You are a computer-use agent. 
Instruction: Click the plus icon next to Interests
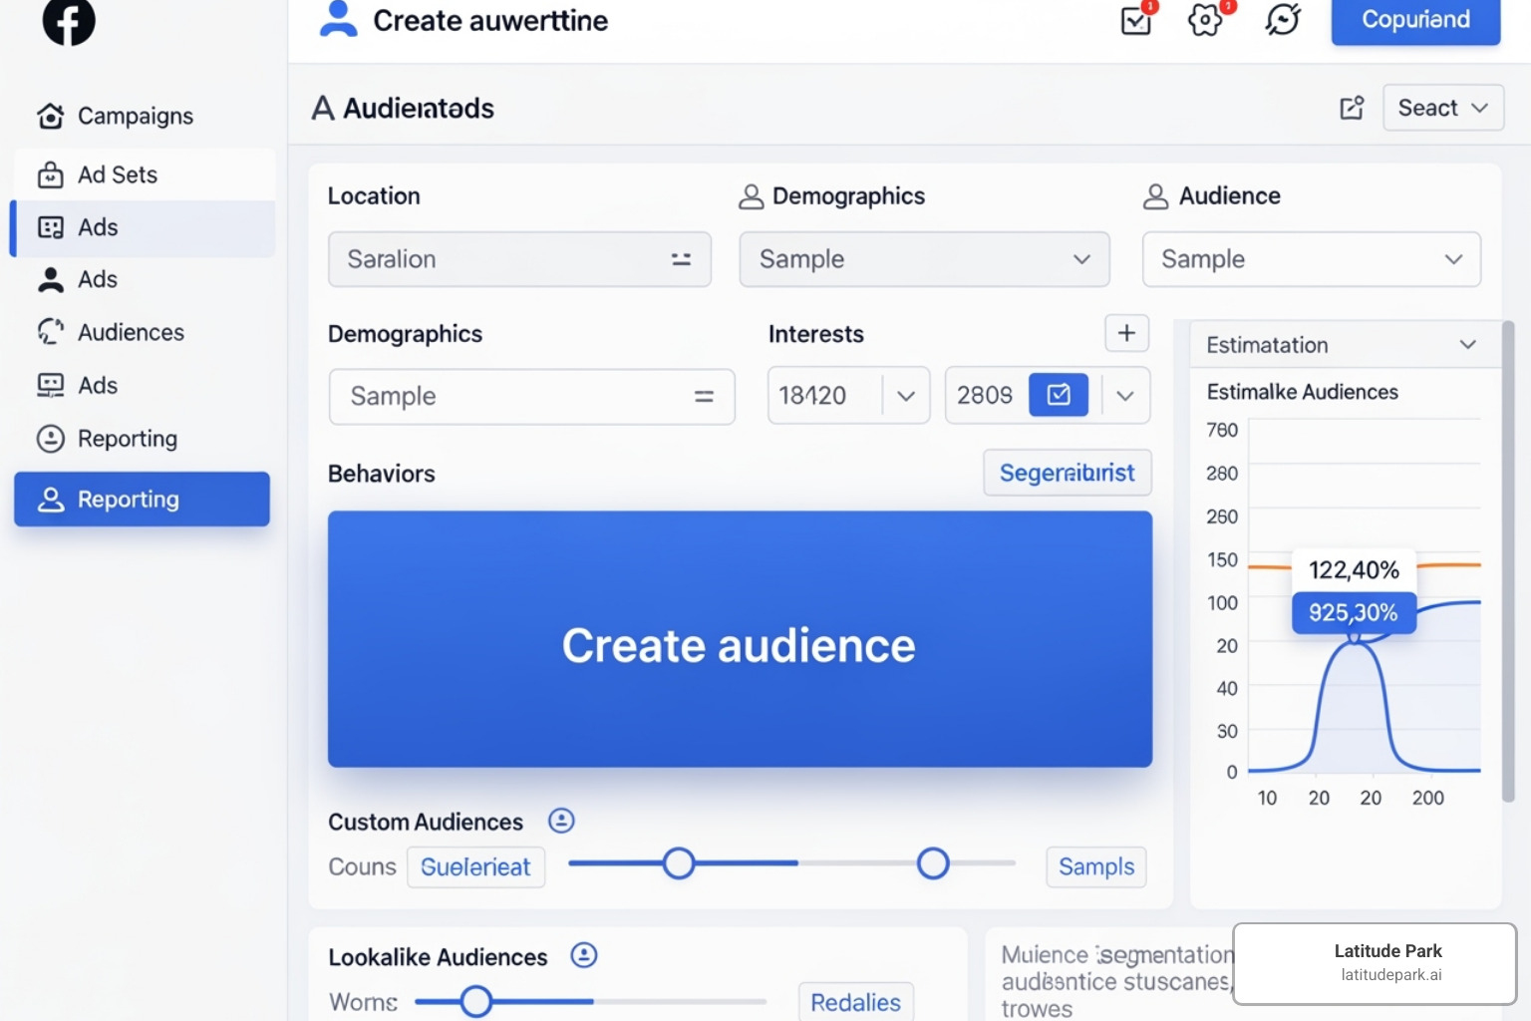1126,333
